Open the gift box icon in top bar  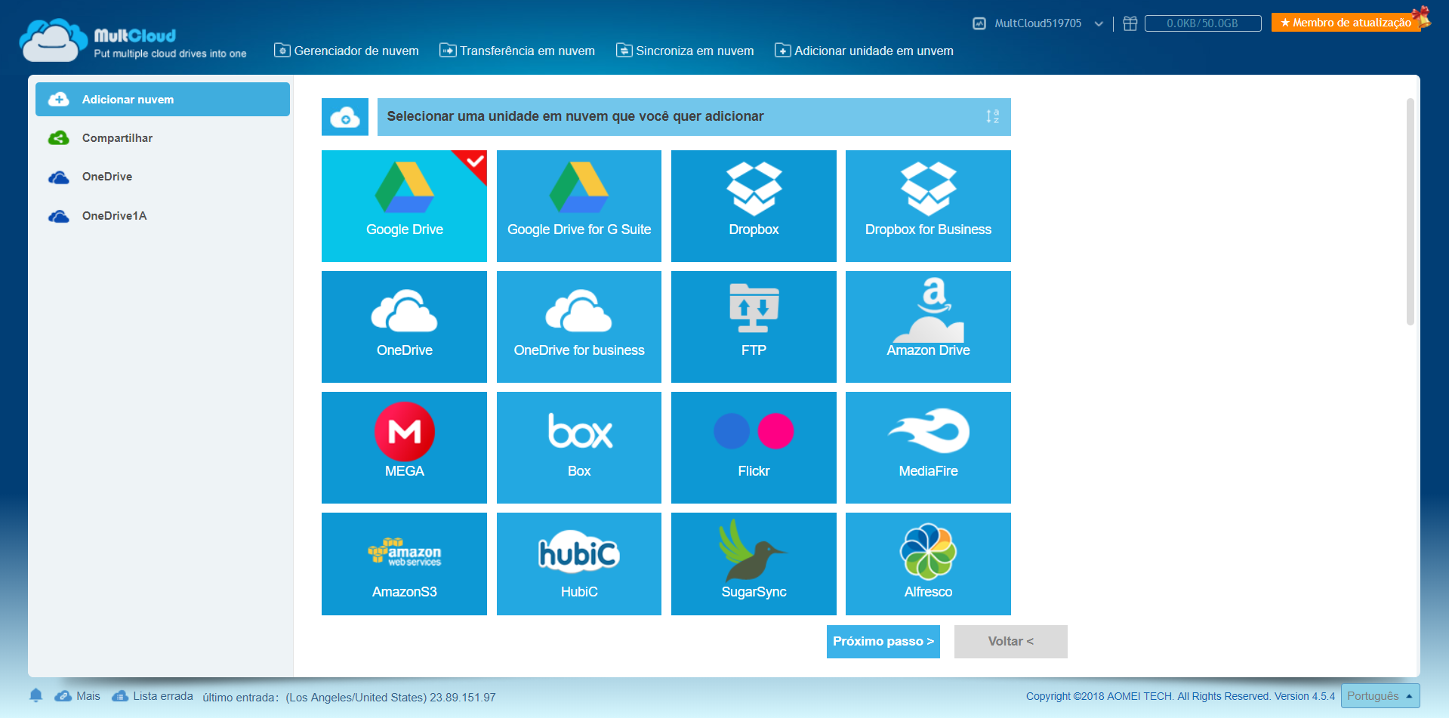(x=1130, y=23)
